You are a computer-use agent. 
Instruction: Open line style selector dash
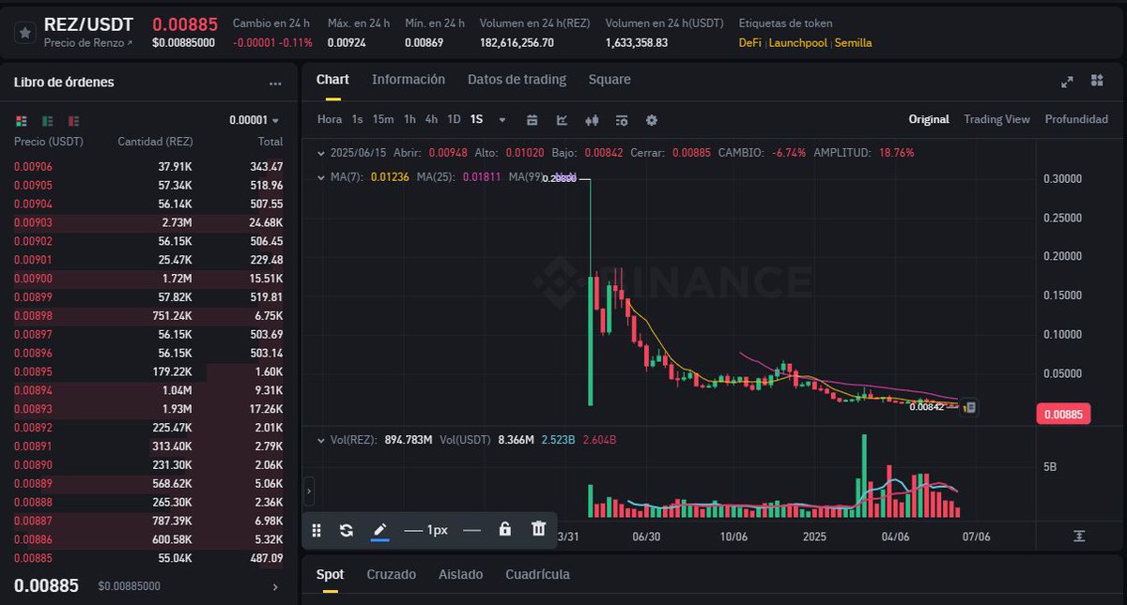pyautogui.click(x=471, y=530)
